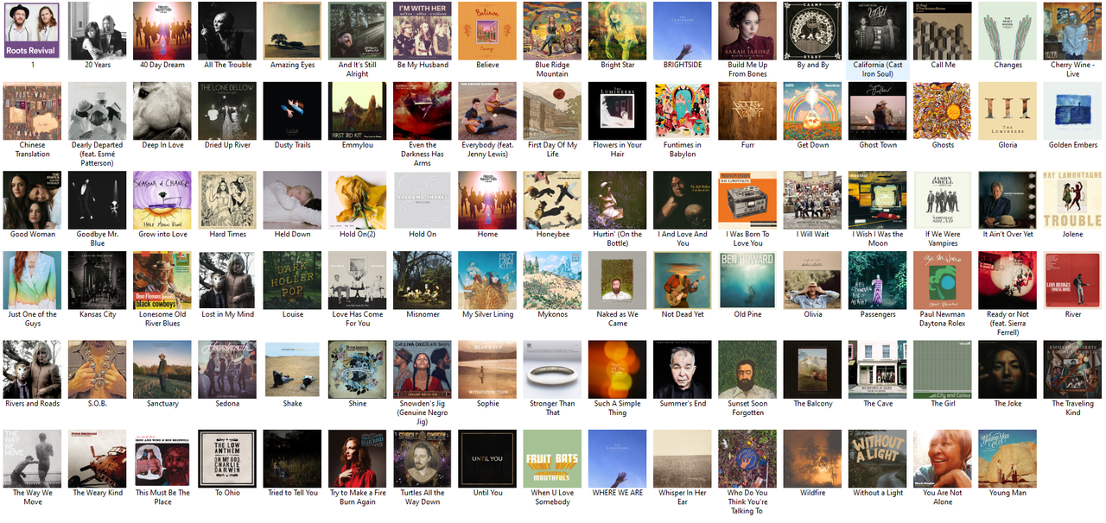Select the Hold On(2) item

point(358,199)
